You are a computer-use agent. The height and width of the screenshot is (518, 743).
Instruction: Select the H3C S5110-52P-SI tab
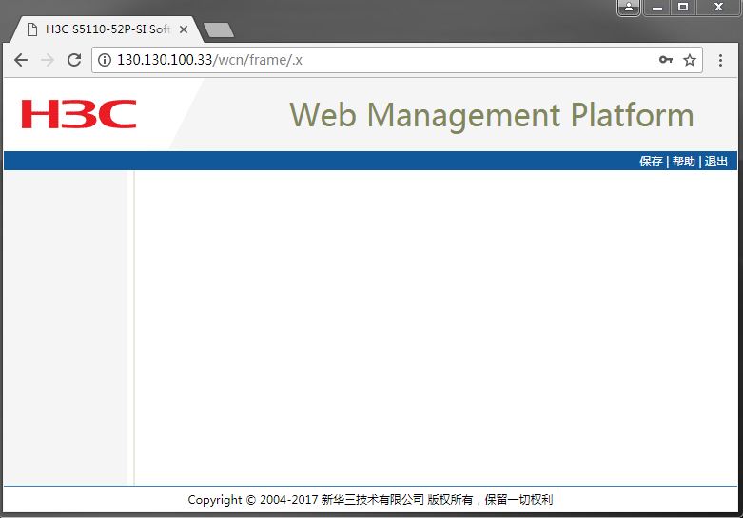coord(108,29)
